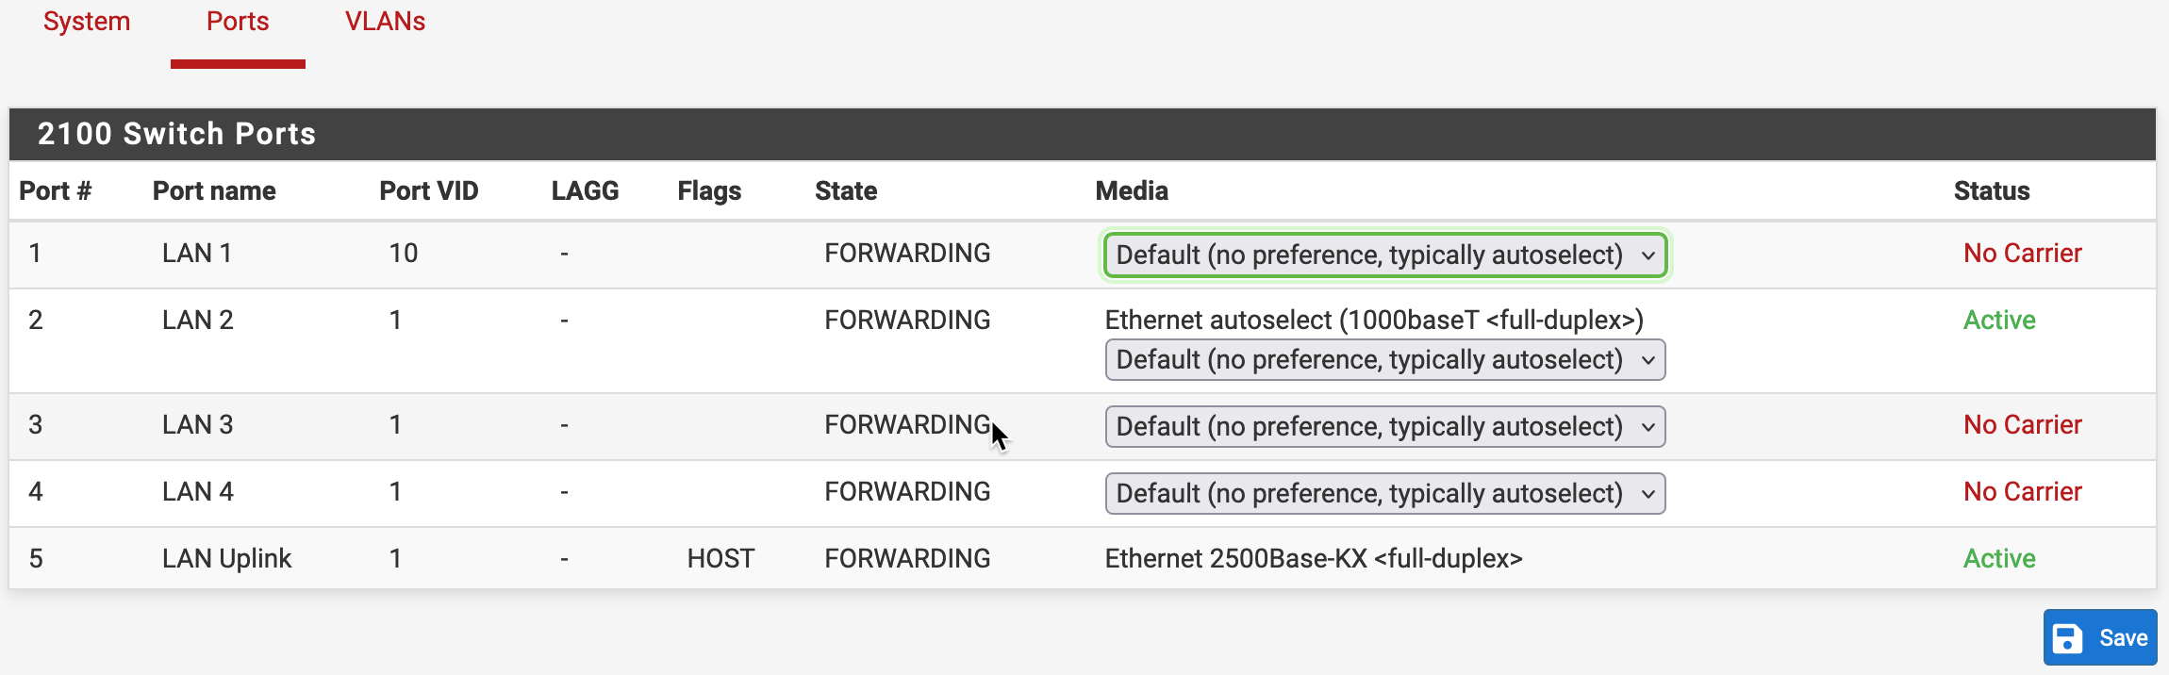Click the LAN Uplink port name
Screen dimensions: 2169x675
click(x=227, y=558)
